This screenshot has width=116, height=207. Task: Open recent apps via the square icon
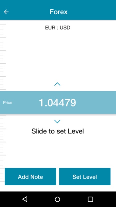[90, 199]
